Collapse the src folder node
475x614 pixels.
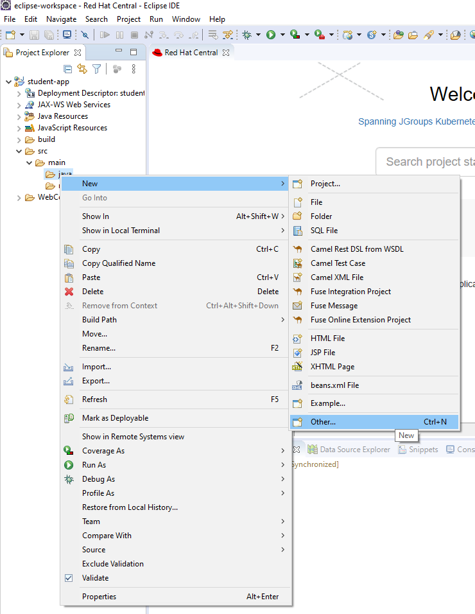(x=19, y=151)
